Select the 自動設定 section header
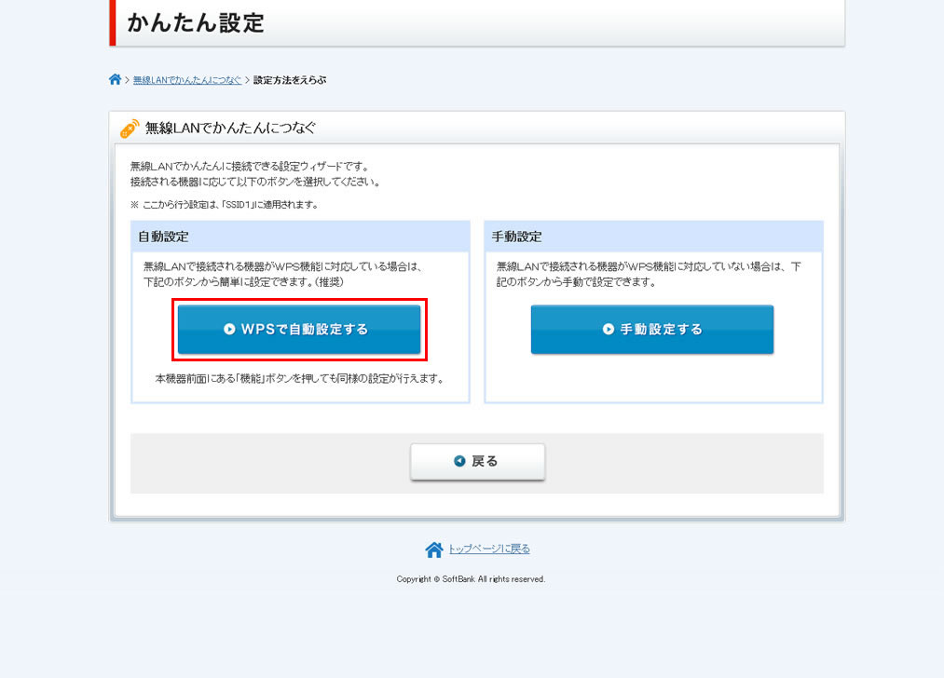 164,237
